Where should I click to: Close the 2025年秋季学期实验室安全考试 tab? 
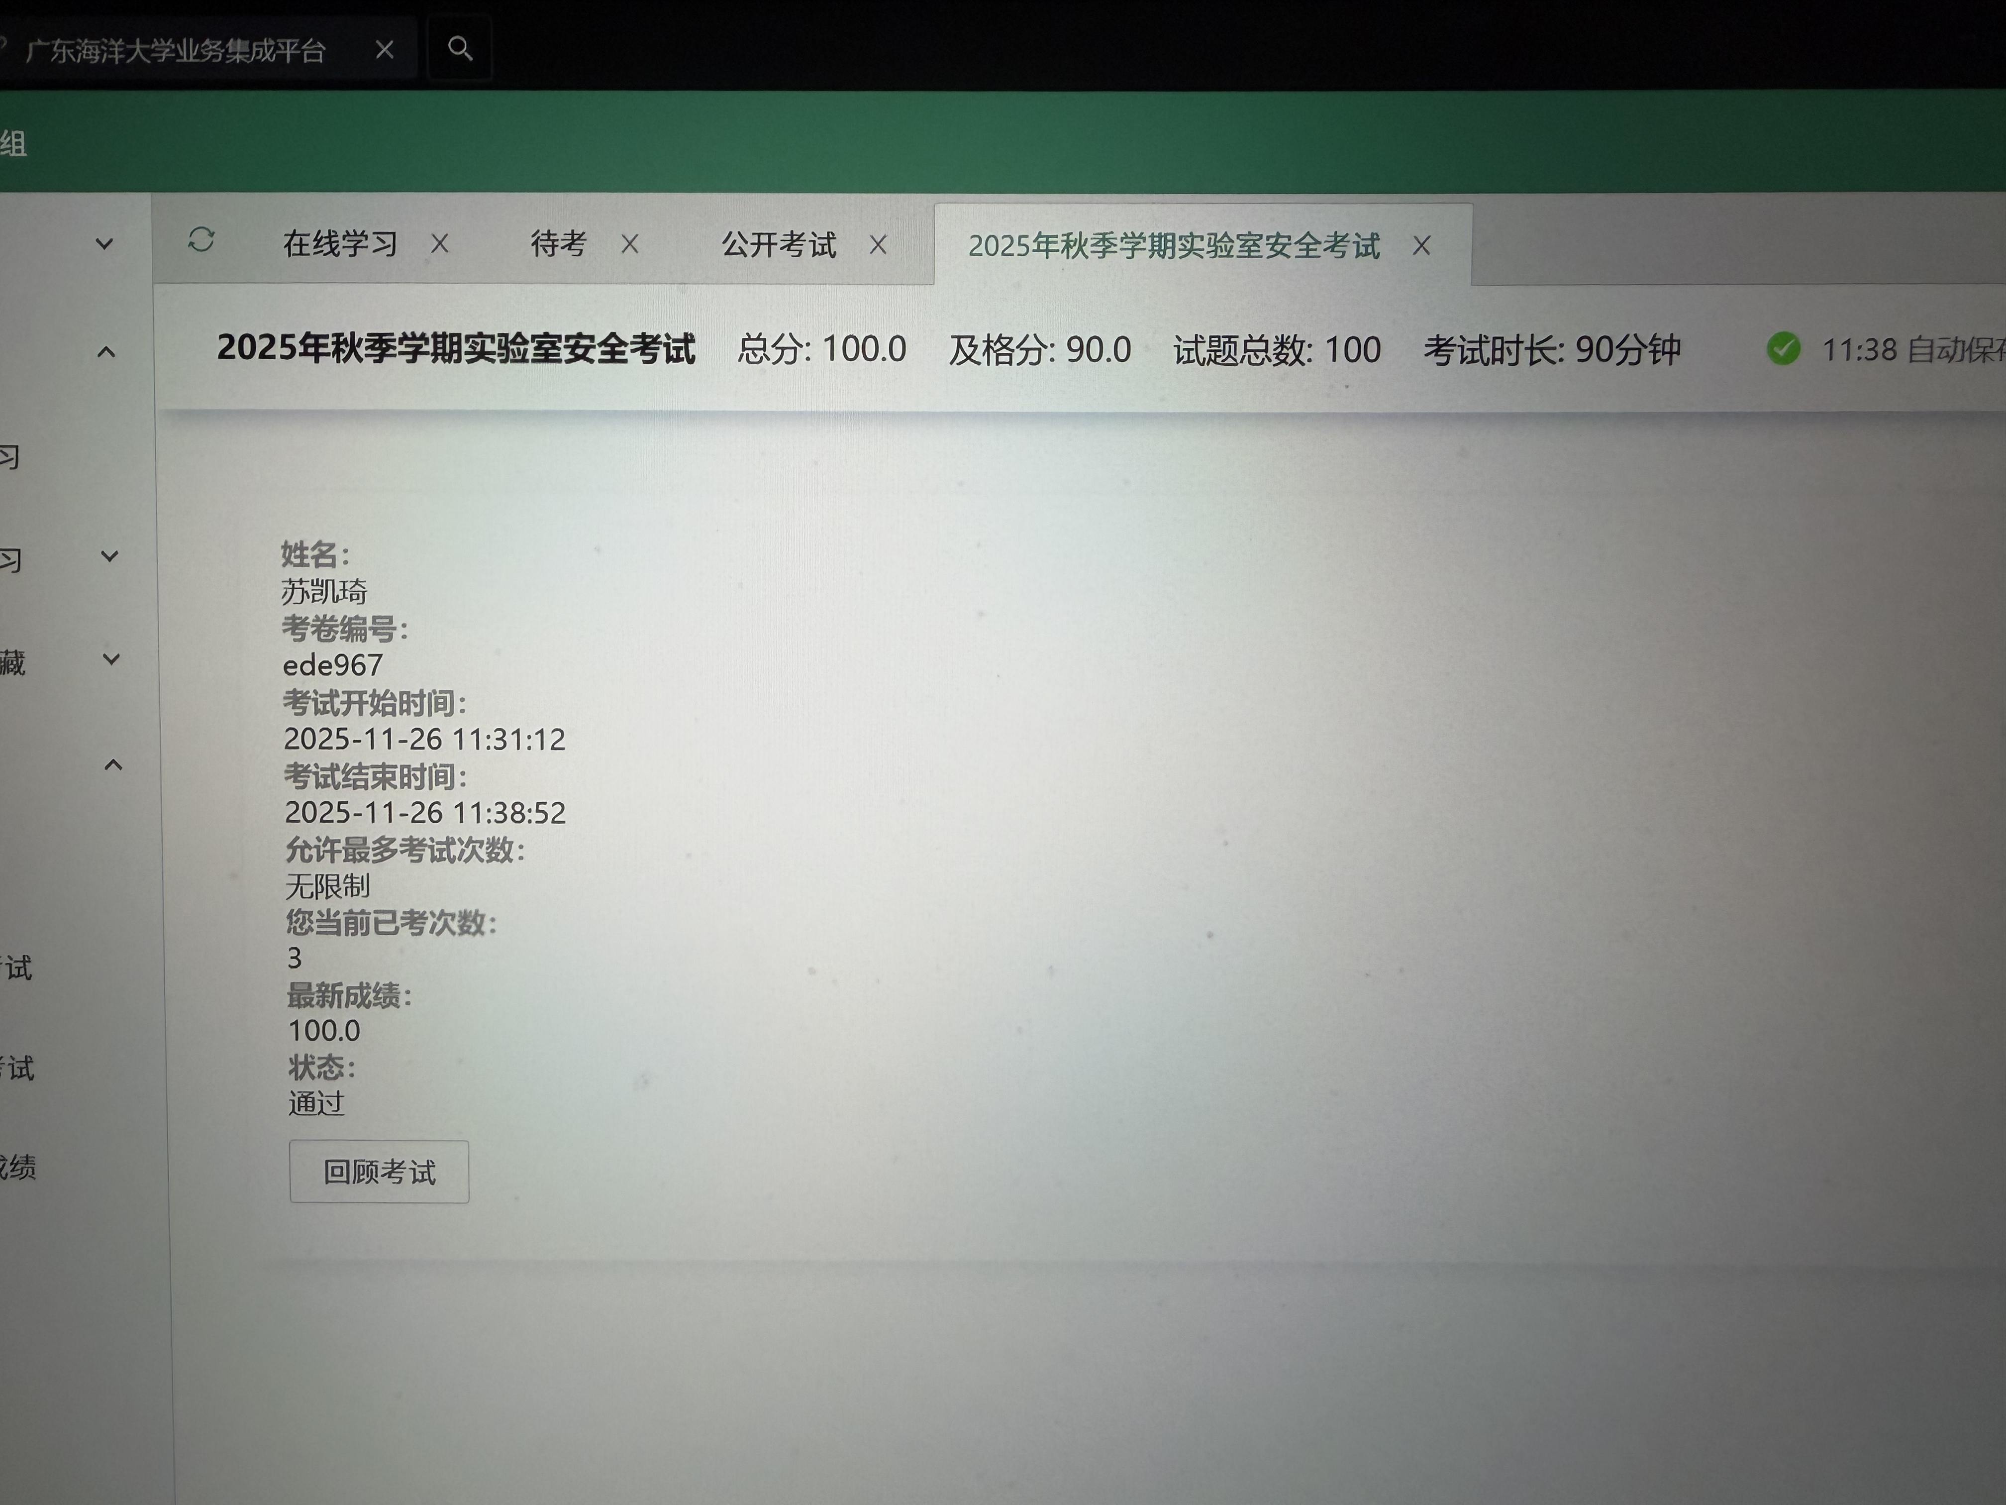(x=1421, y=246)
